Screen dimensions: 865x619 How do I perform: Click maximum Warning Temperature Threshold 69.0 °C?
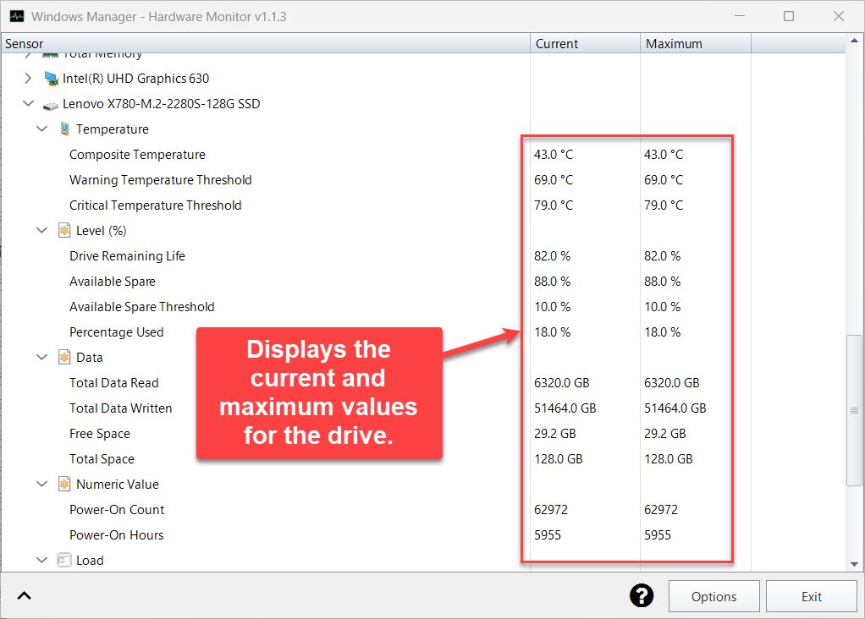coord(664,179)
